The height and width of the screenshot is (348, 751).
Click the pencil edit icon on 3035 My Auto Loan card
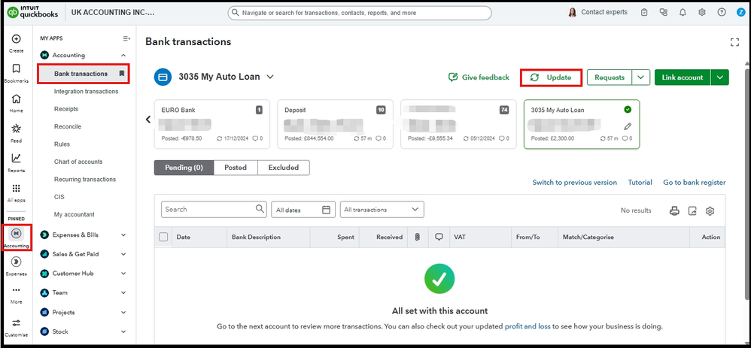tap(628, 126)
